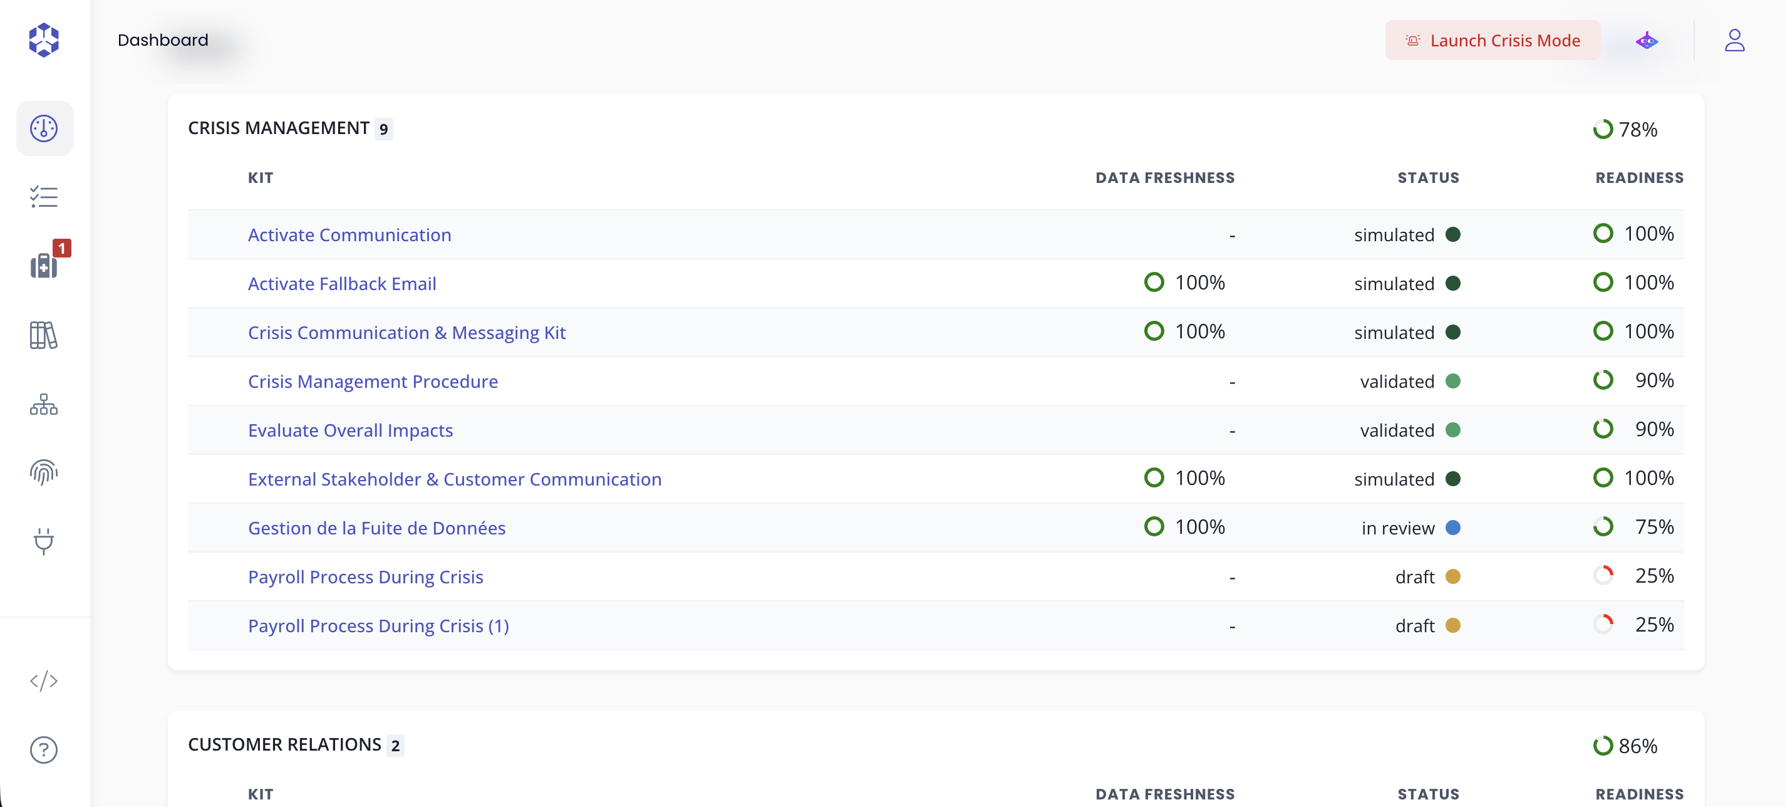This screenshot has width=1785, height=807.
Task: Open the Activate Fallback Email kit link
Action: pos(341,283)
